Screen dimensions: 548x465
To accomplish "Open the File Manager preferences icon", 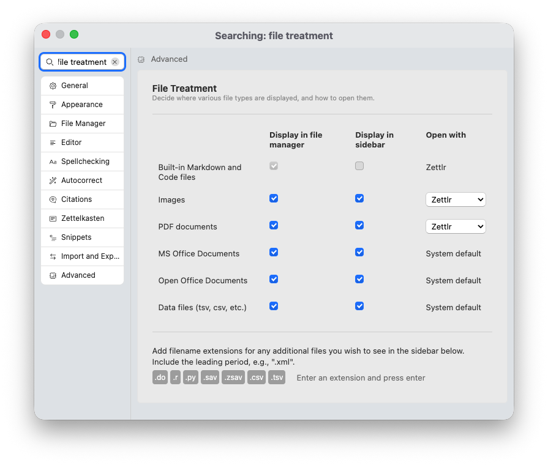I will (x=53, y=123).
